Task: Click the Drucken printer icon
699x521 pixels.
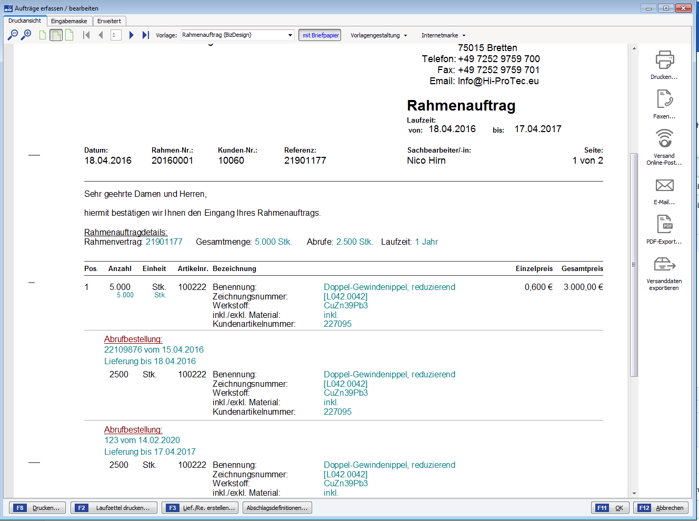Action: 664,59
